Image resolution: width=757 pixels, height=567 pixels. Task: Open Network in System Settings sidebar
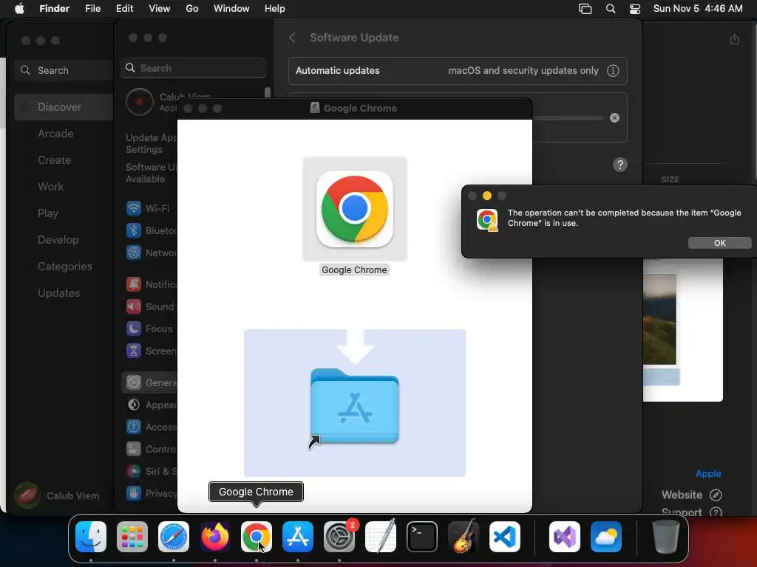[x=149, y=252]
